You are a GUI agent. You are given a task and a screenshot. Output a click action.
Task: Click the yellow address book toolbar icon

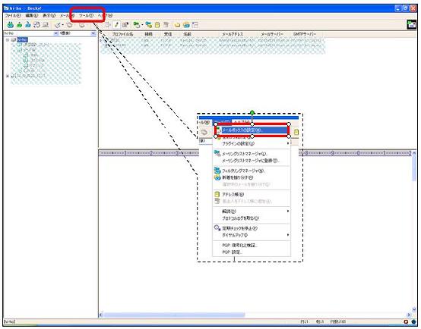157,25
